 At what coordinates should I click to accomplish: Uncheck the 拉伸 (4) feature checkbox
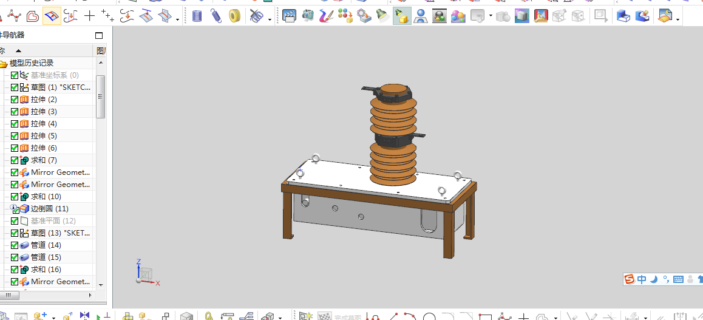(x=15, y=124)
